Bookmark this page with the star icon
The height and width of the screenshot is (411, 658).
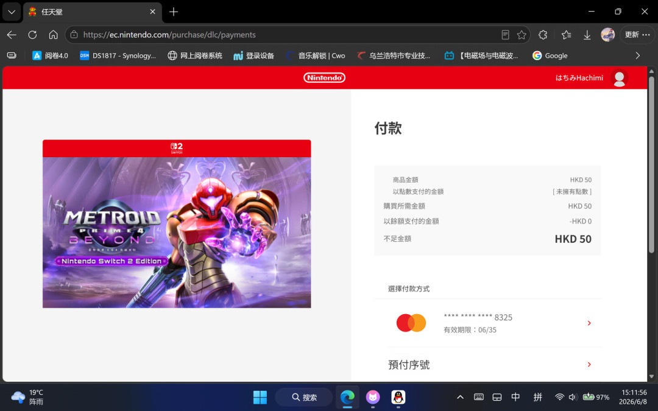click(x=522, y=35)
